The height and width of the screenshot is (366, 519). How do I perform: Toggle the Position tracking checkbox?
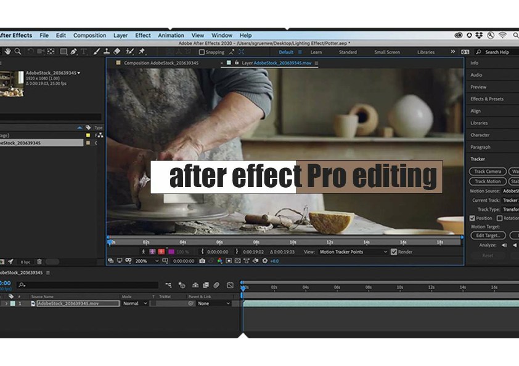(472, 218)
